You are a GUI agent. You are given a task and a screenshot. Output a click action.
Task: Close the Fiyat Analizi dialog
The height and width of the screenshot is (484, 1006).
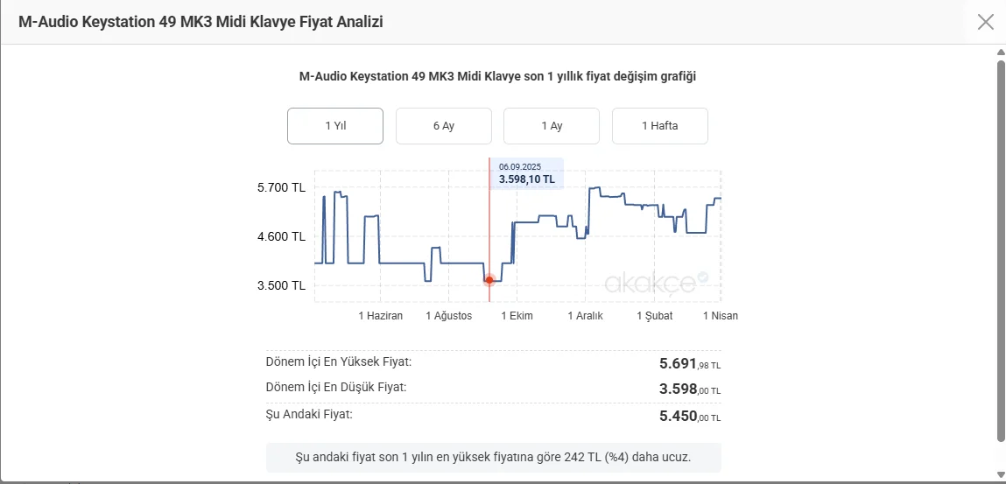coord(985,22)
